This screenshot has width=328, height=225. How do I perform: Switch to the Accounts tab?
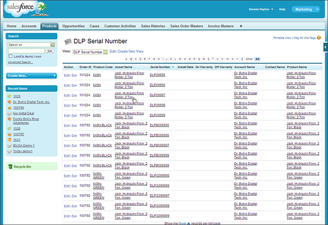(x=29, y=26)
